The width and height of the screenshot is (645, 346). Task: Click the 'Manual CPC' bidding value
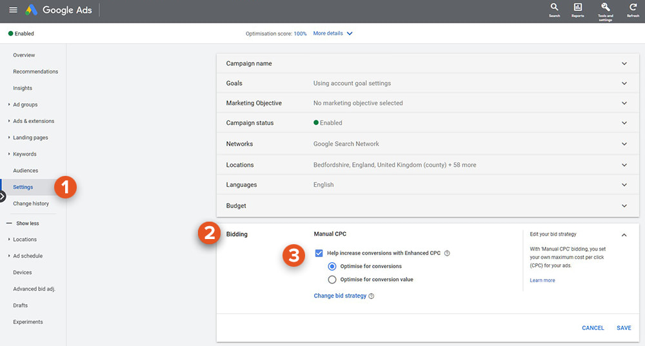click(x=330, y=234)
